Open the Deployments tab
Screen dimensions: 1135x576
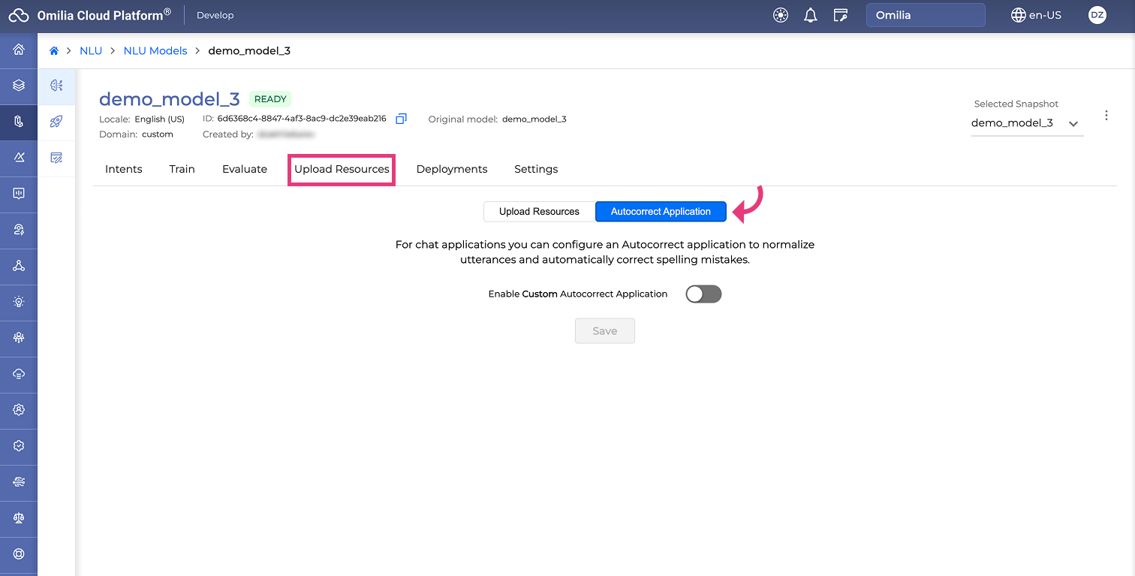click(452, 169)
